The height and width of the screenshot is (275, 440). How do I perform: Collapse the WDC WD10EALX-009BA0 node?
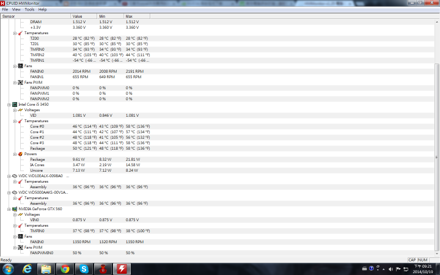pos(9,176)
